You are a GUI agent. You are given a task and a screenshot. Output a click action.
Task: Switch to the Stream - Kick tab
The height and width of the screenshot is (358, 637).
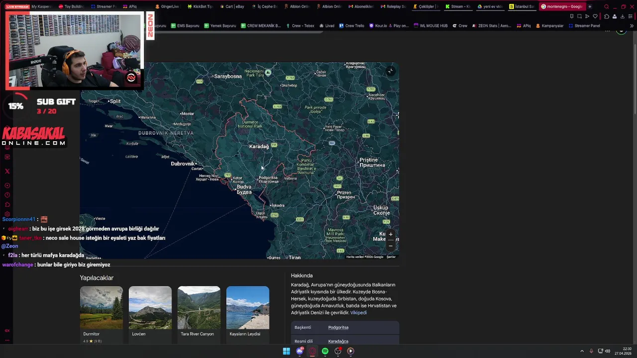point(458,6)
